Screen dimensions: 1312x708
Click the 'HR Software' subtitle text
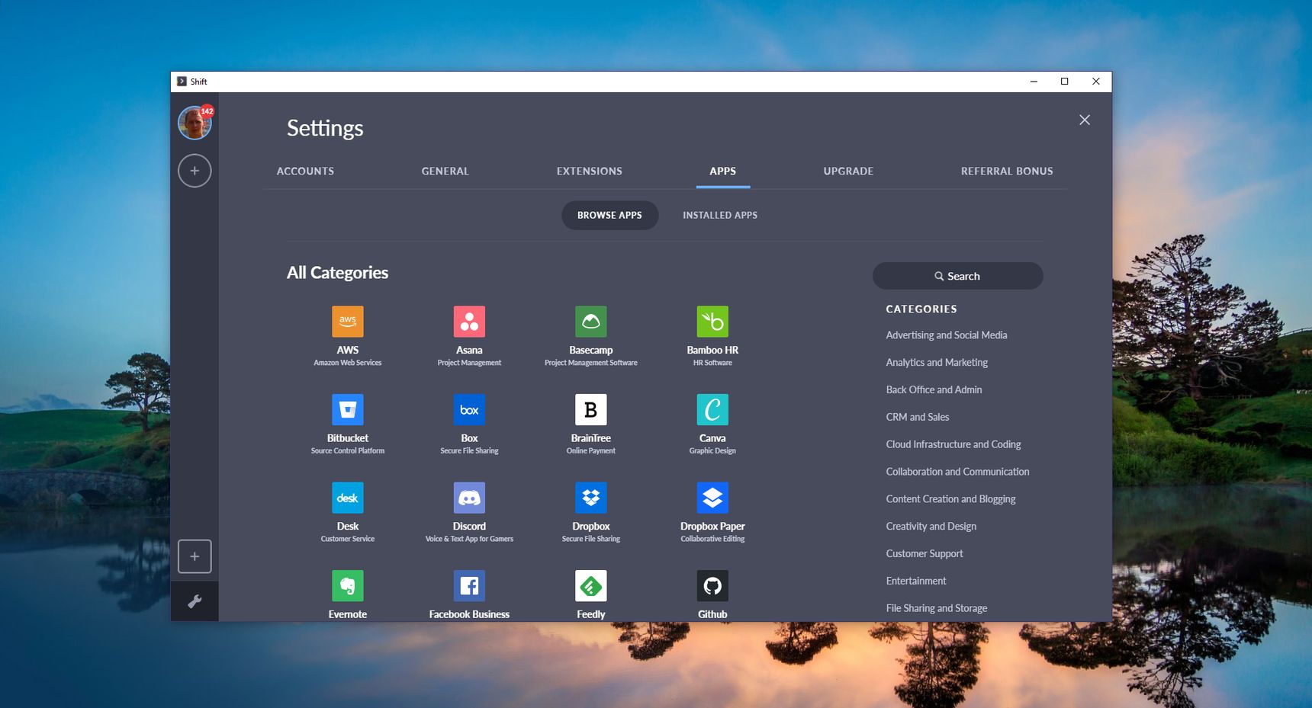712,363
